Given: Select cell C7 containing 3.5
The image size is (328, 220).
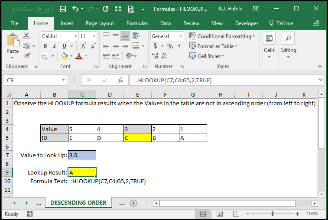Looking at the screenshot, I should 82,155.
